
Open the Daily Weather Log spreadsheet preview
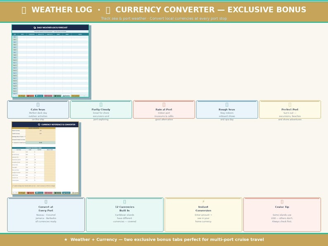50,61
